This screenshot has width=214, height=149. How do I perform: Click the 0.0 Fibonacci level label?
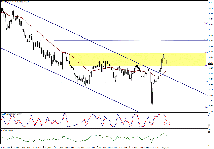click(x=206, y=107)
